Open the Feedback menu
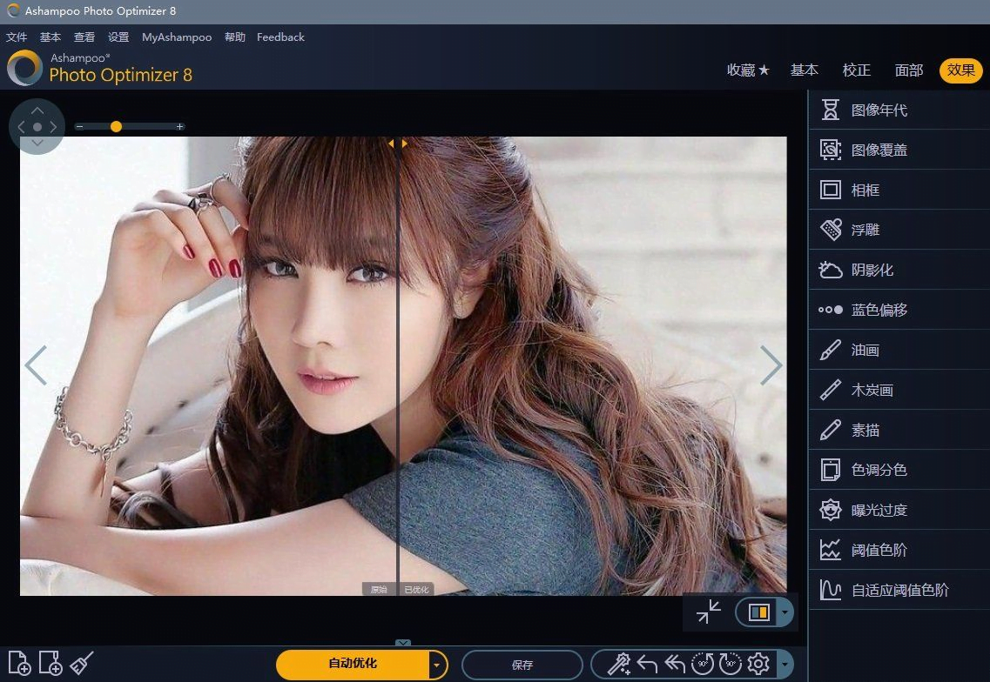990x682 pixels. point(280,37)
